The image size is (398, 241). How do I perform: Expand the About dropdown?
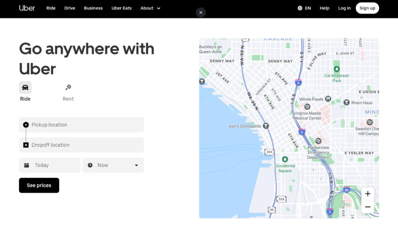click(150, 8)
